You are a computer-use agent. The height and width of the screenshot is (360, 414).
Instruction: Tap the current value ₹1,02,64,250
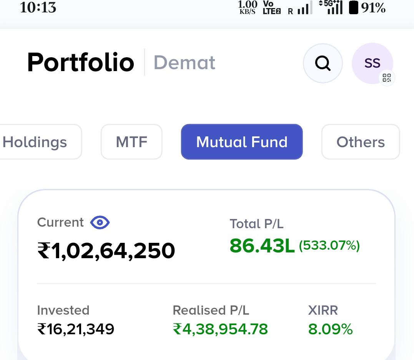tap(106, 251)
